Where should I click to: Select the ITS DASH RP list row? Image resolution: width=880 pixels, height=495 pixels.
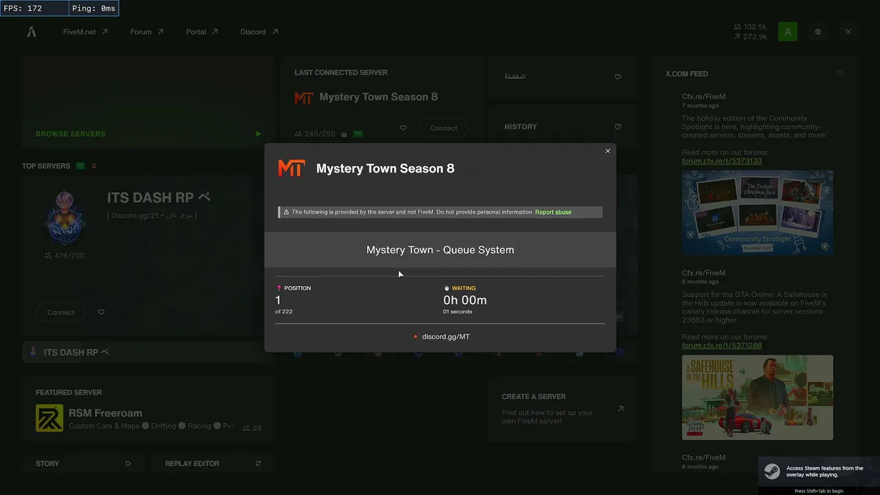pos(148,352)
